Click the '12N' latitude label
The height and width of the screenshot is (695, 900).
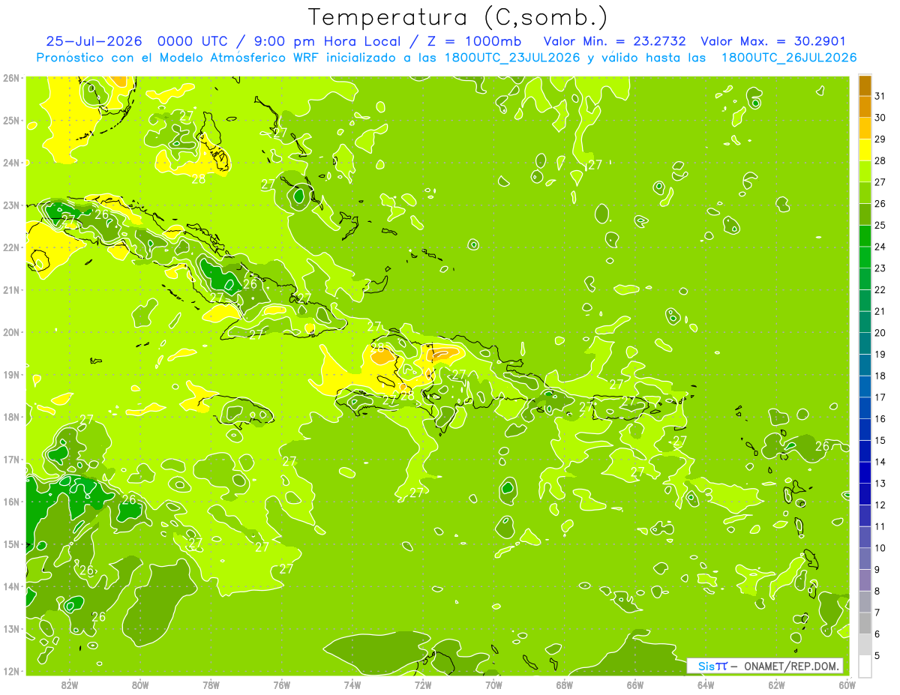coord(10,671)
